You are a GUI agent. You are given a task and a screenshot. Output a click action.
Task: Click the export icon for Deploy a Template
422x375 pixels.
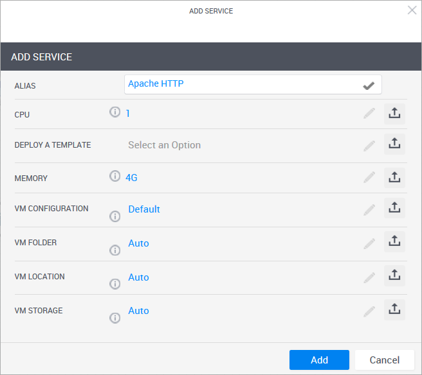coord(394,144)
